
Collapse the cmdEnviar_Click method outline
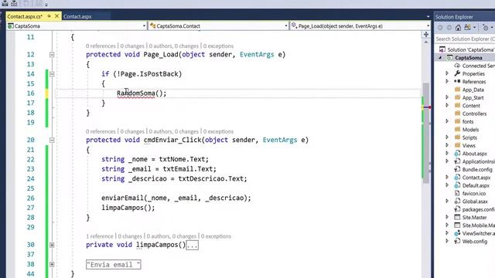(52, 141)
